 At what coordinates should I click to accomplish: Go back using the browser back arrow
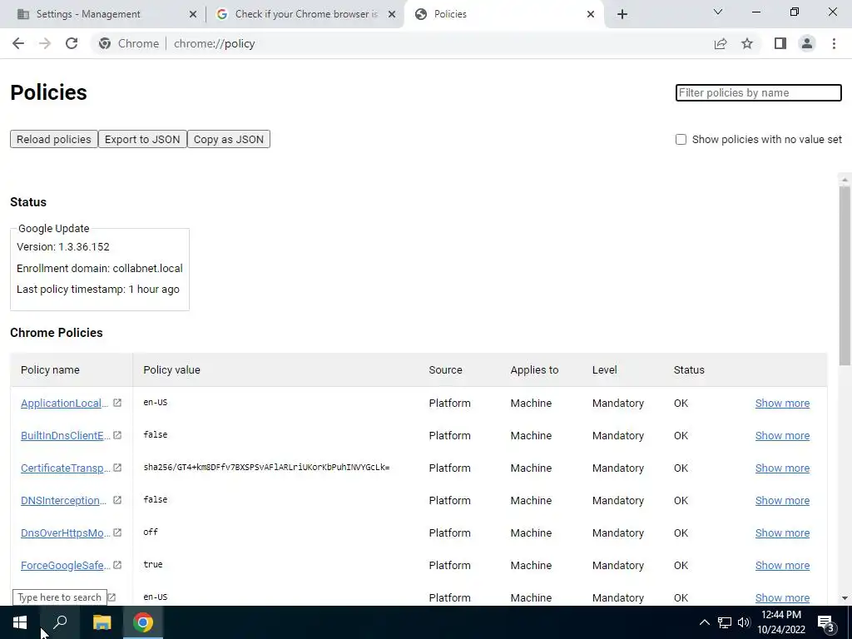pyautogui.click(x=18, y=43)
